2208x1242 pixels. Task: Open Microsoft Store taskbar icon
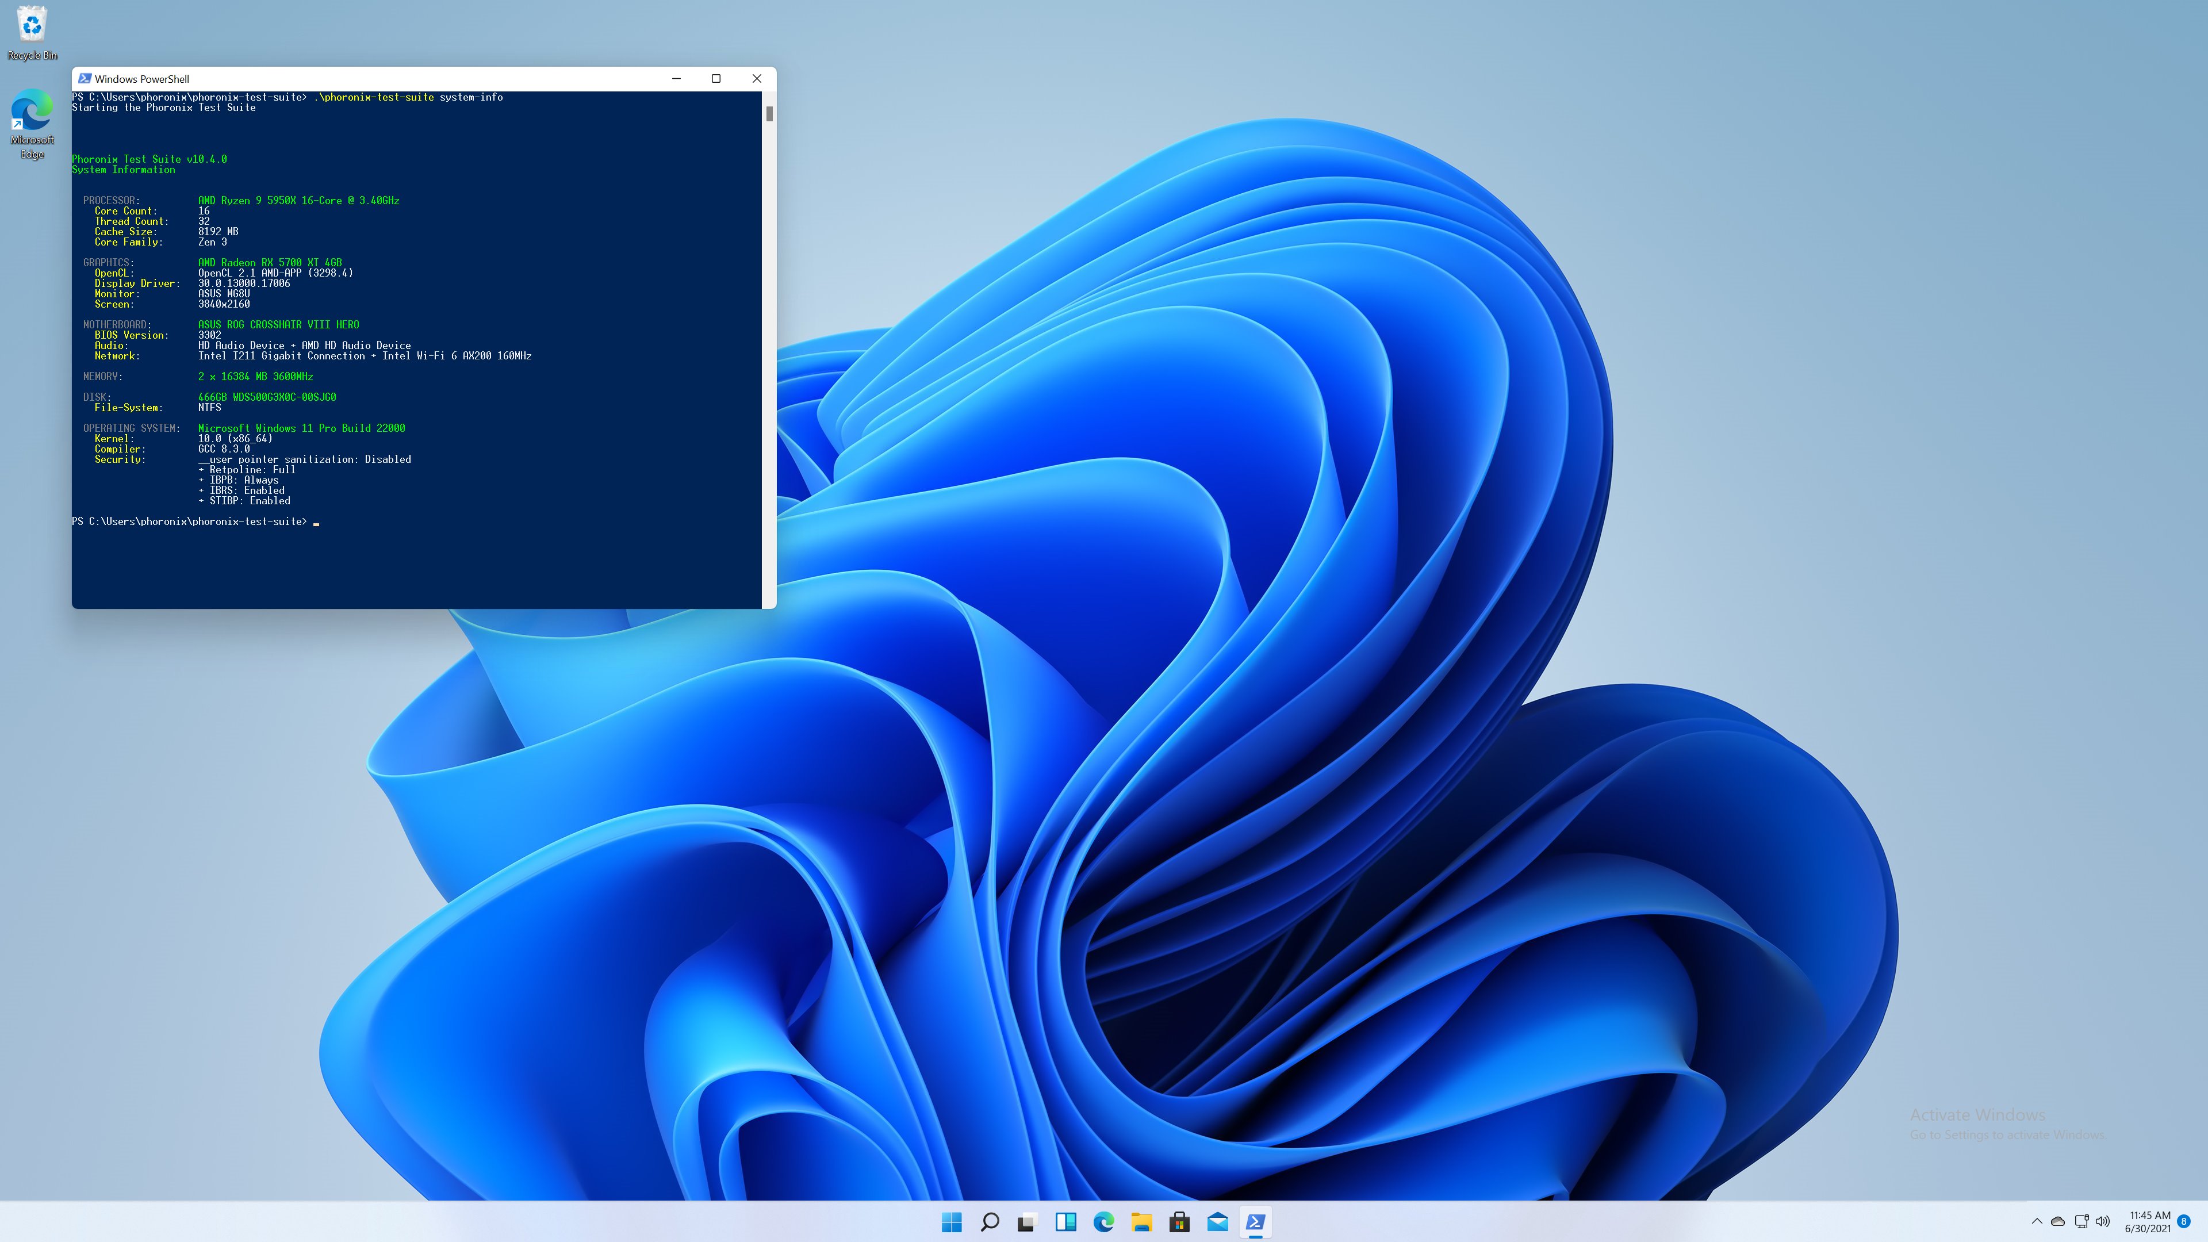point(1179,1222)
